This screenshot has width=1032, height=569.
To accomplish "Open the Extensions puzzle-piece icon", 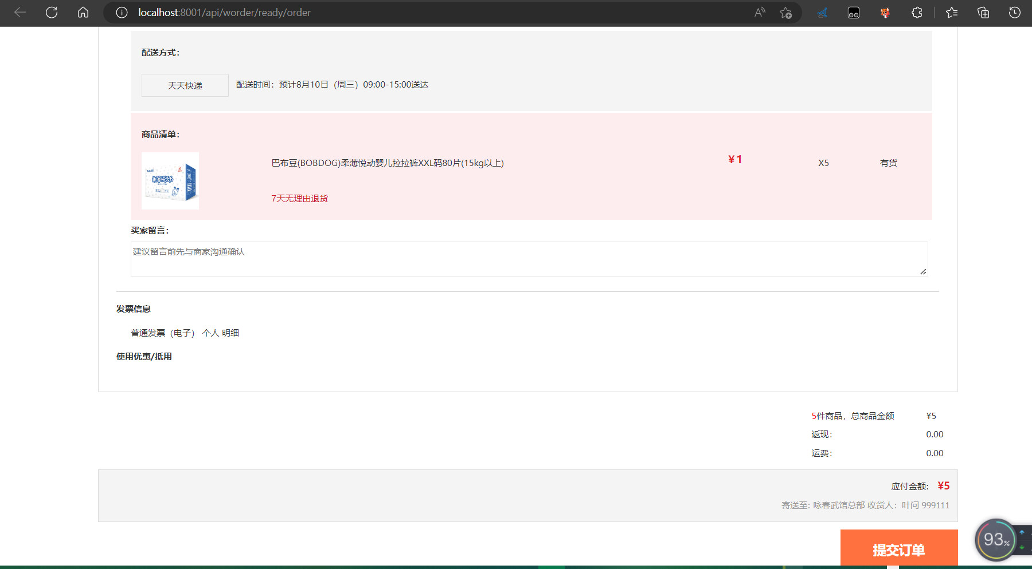I will click(916, 13).
